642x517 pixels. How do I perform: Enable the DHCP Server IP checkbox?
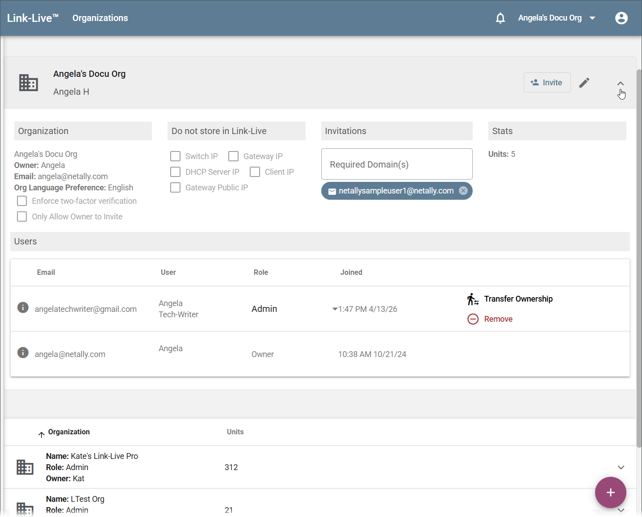click(176, 172)
